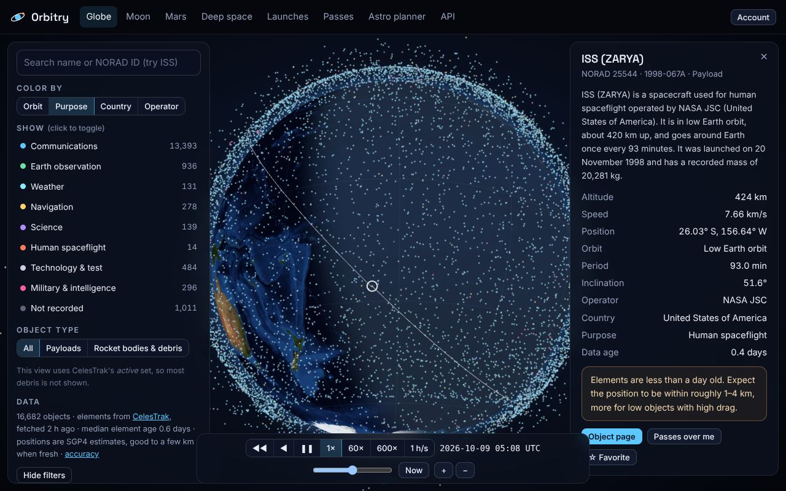Screen dimensions: 786x491
Task: Open Astro planner
Action: [397, 17]
